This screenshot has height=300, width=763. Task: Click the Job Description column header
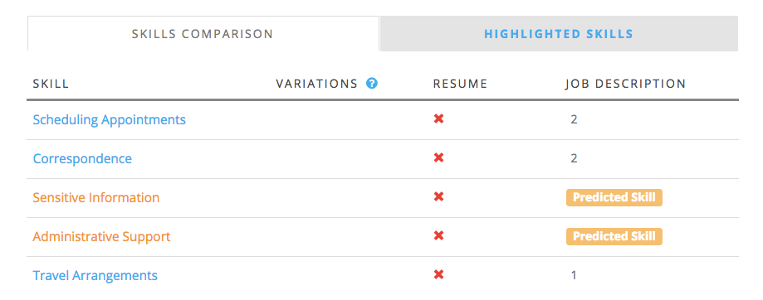(625, 84)
